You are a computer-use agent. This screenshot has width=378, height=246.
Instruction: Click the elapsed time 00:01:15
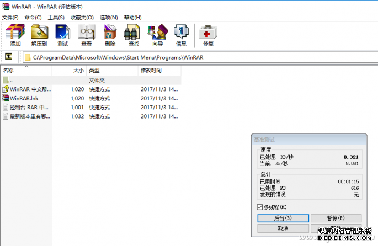pyautogui.click(x=348, y=181)
